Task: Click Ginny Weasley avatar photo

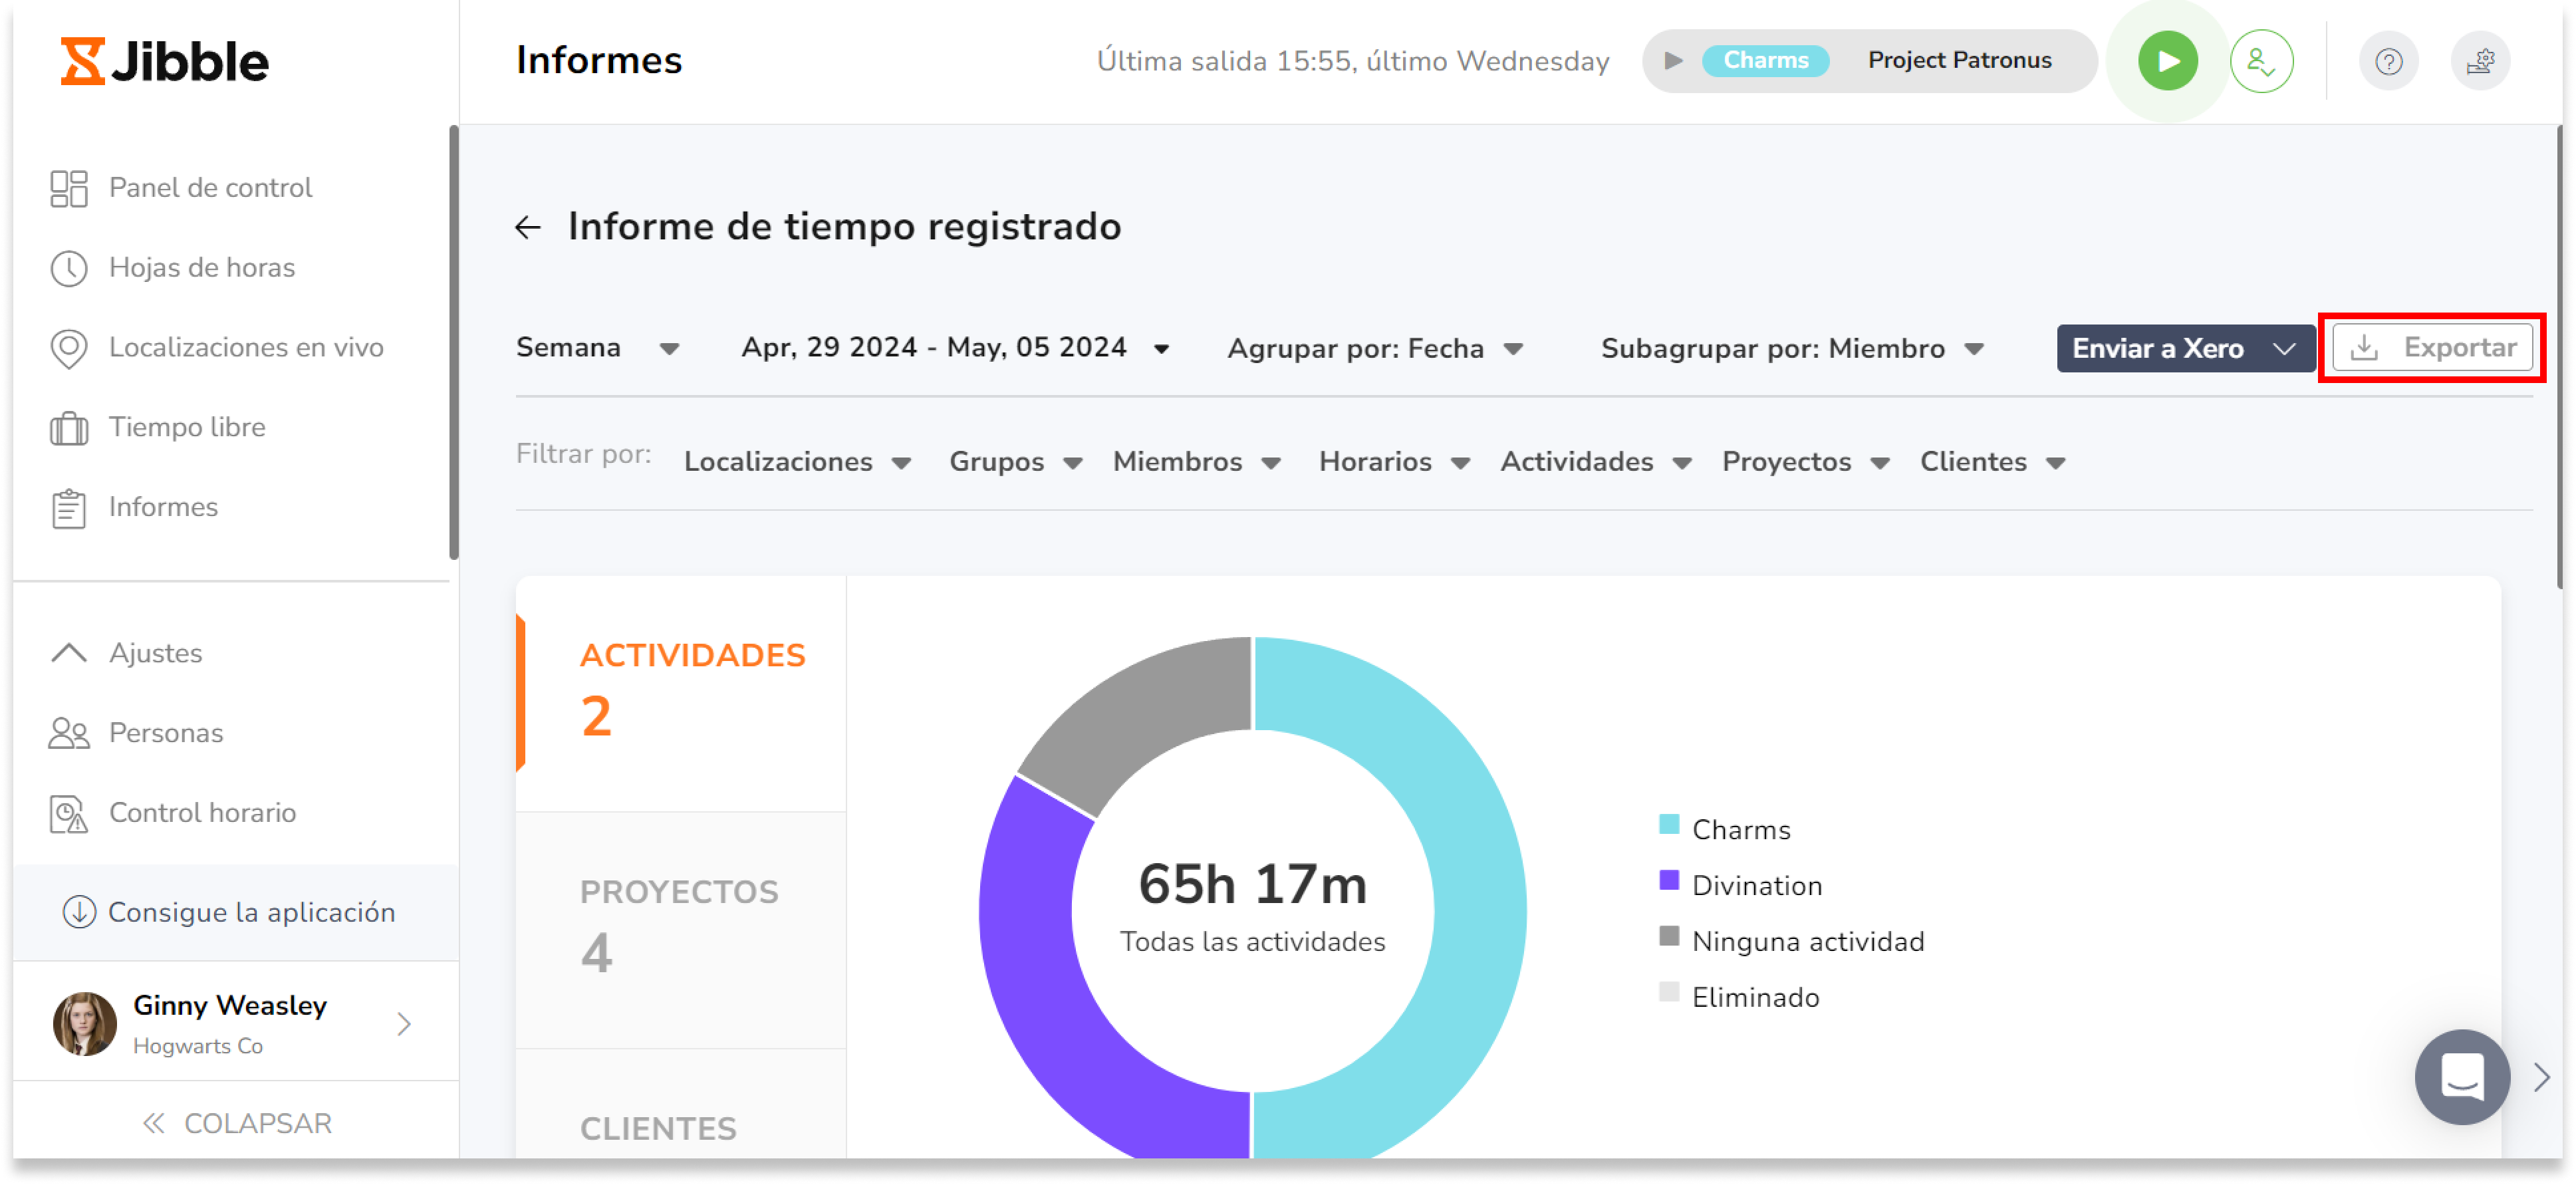Action: [84, 1024]
